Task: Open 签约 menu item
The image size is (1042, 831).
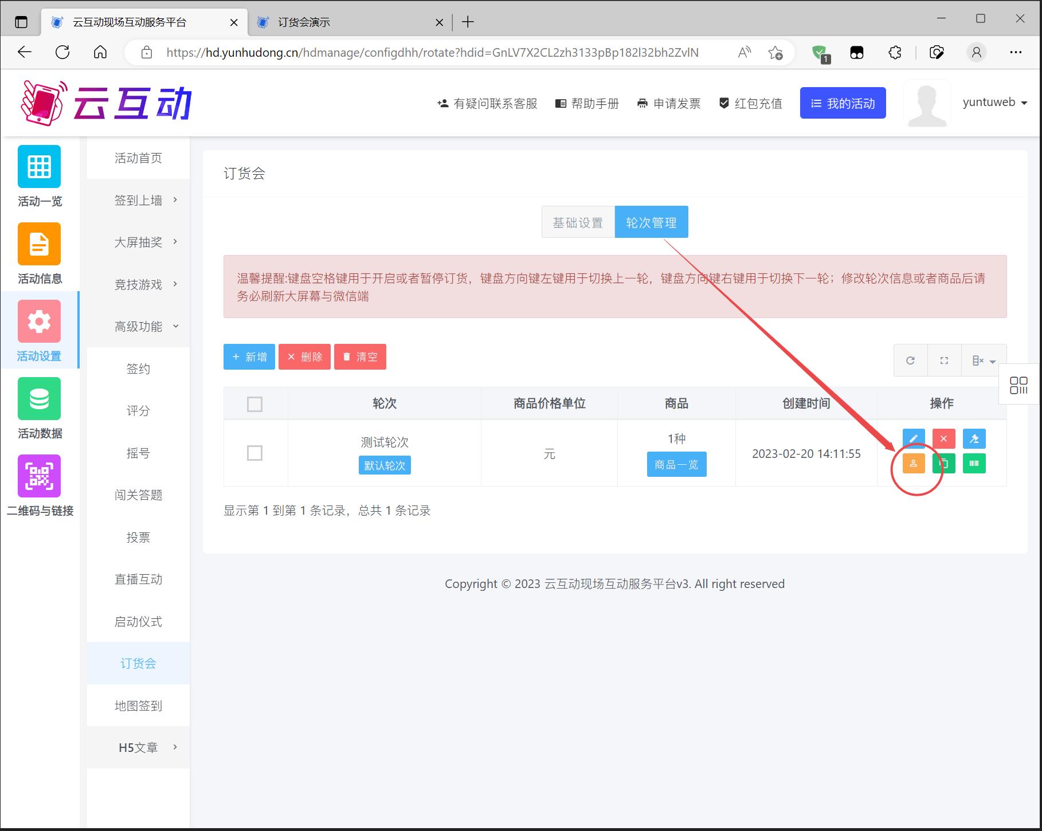Action: click(x=138, y=369)
